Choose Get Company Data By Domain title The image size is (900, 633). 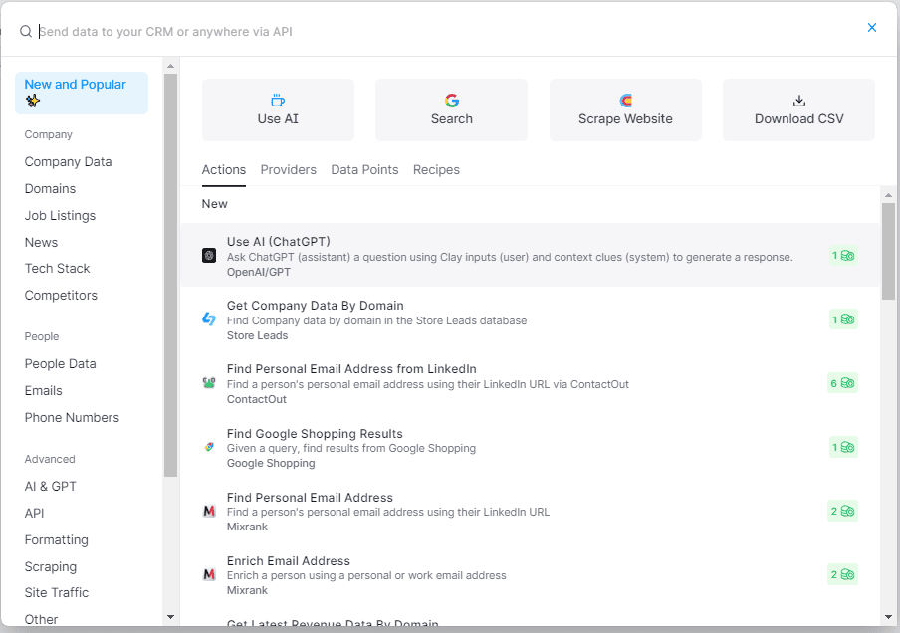(x=316, y=306)
